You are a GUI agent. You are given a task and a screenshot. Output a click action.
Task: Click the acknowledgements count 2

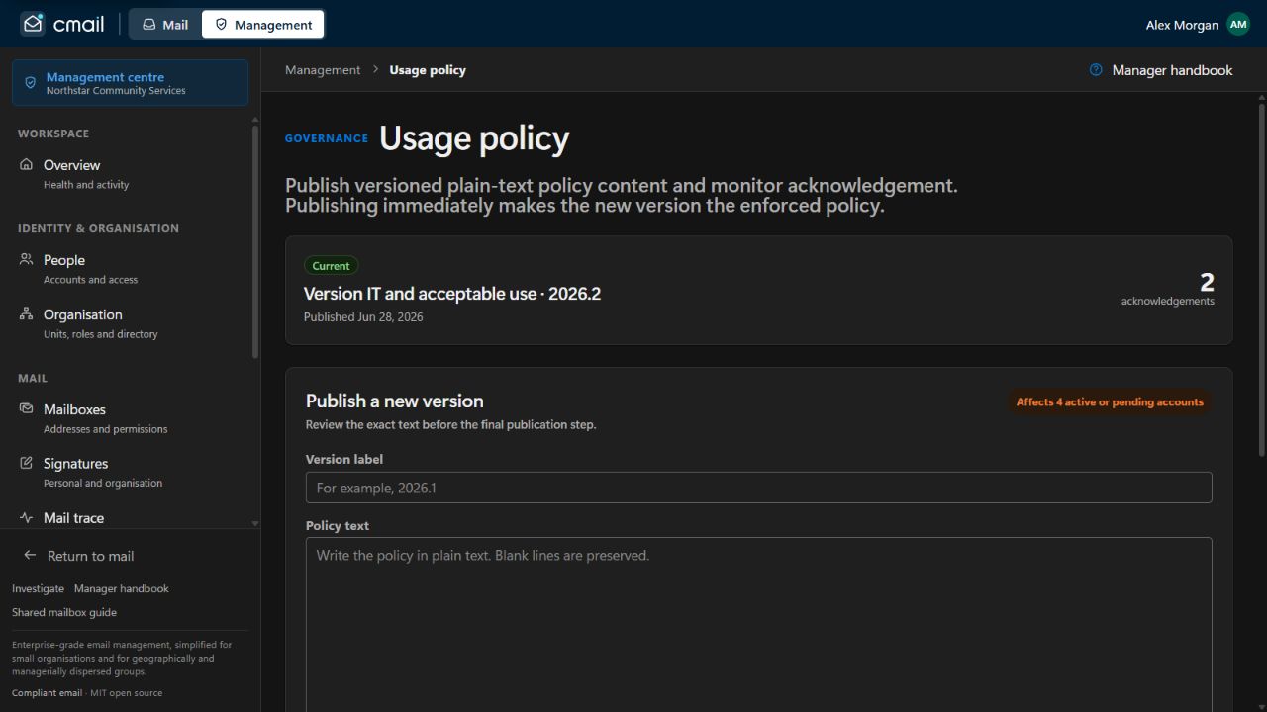tap(1207, 282)
